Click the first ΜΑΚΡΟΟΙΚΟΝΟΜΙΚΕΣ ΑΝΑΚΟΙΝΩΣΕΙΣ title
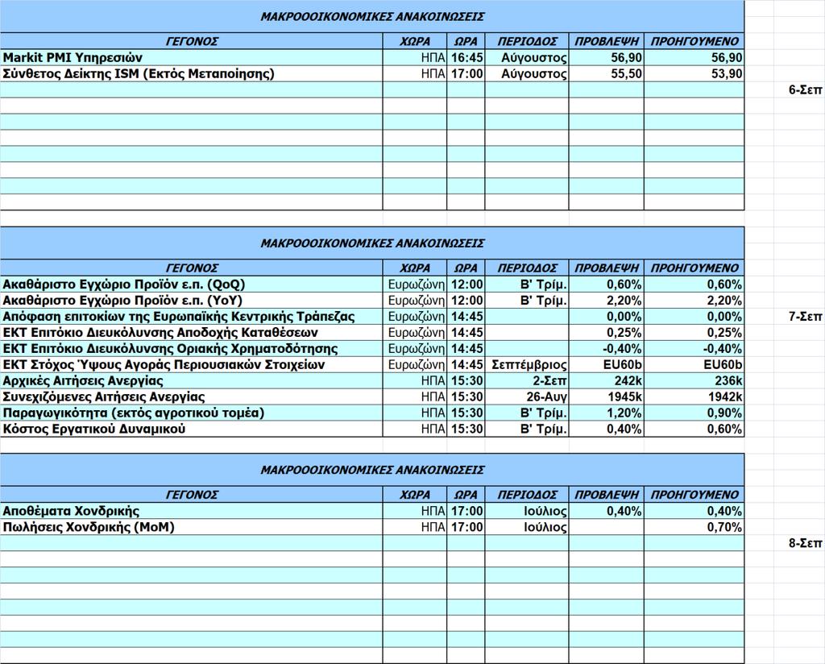 pyautogui.click(x=372, y=16)
